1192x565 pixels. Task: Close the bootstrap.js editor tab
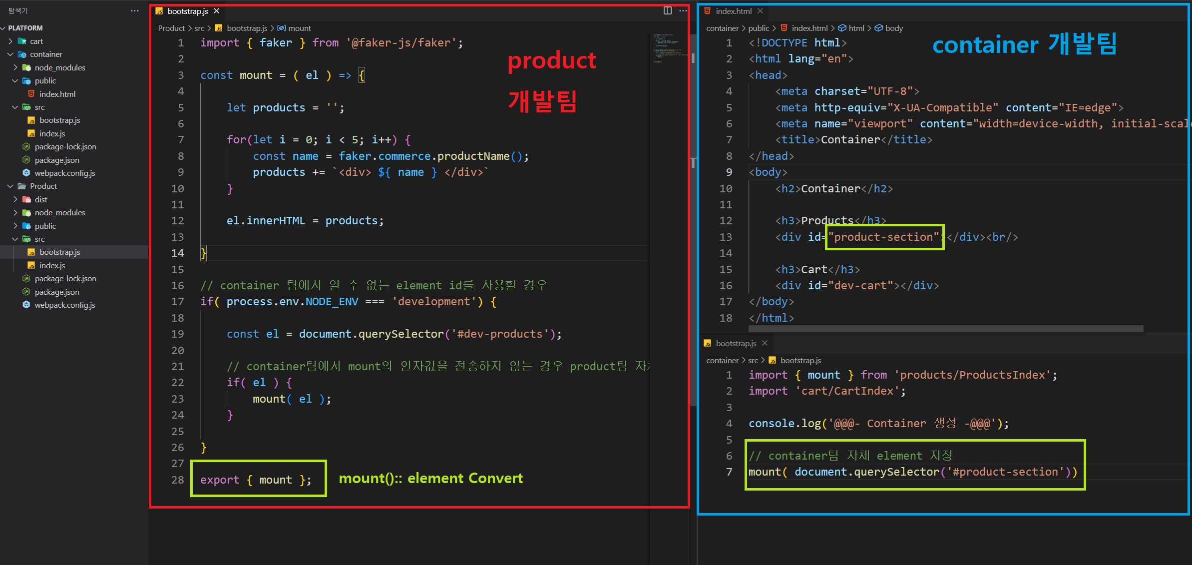[216, 11]
